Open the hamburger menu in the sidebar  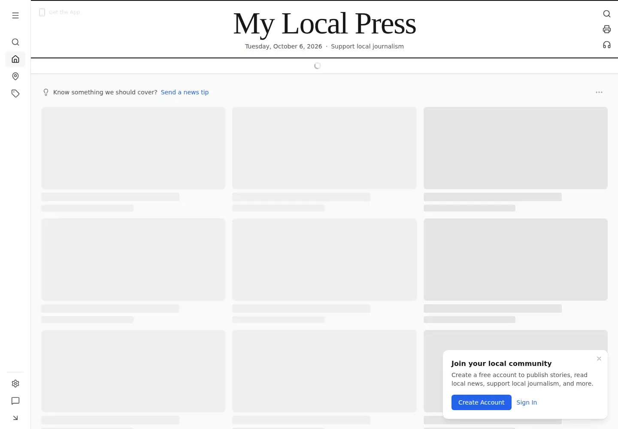click(x=15, y=15)
